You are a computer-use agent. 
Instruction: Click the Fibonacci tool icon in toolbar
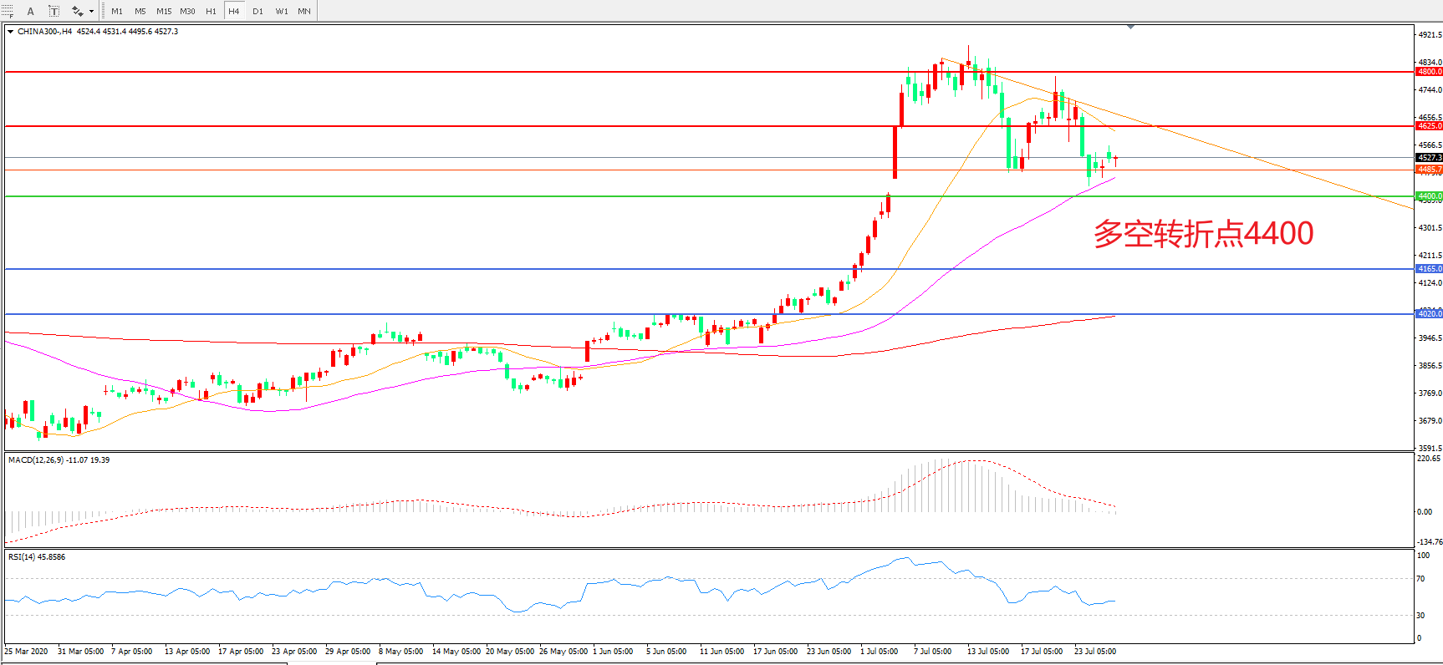click(8, 11)
